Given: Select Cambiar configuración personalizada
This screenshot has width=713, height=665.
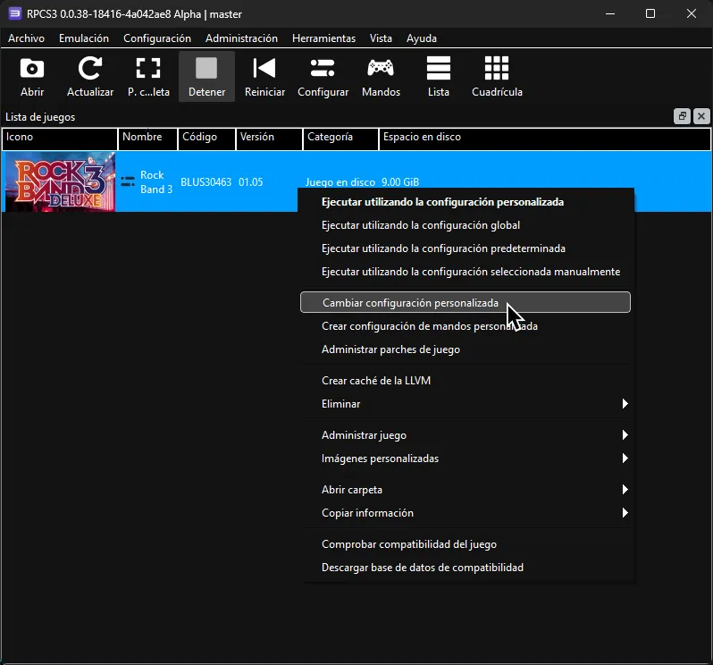Looking at the screenshot, I should [466, 302].
